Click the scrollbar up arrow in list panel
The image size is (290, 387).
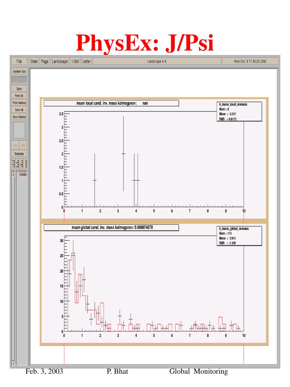(x=13, y=174)
